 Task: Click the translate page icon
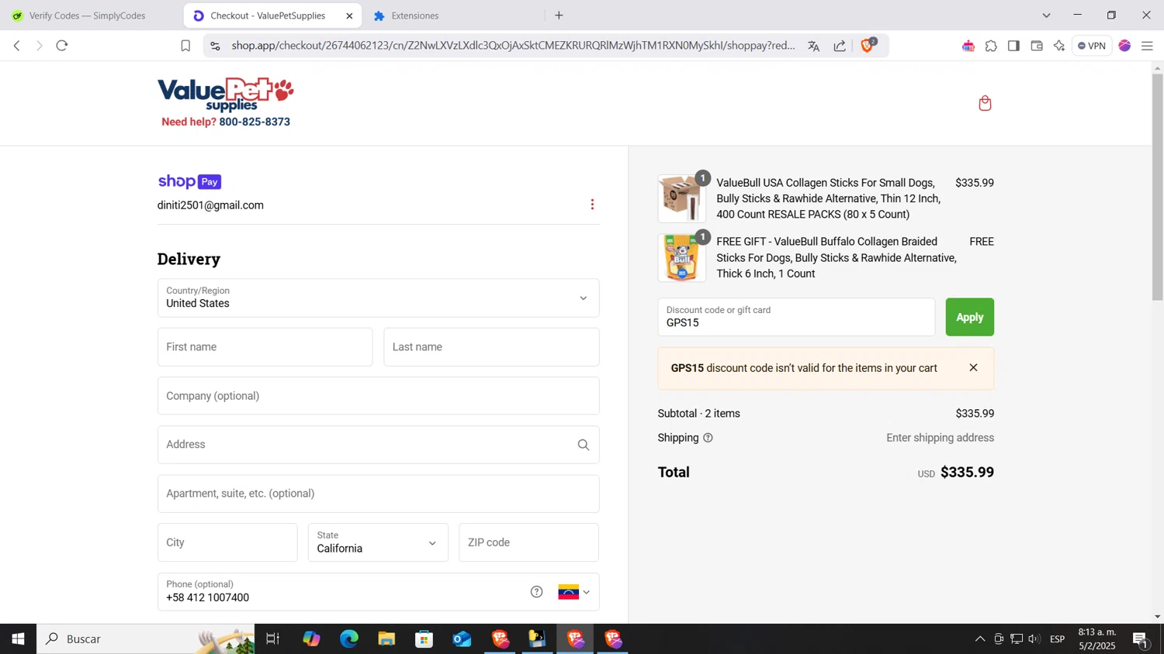coord(813,46)
